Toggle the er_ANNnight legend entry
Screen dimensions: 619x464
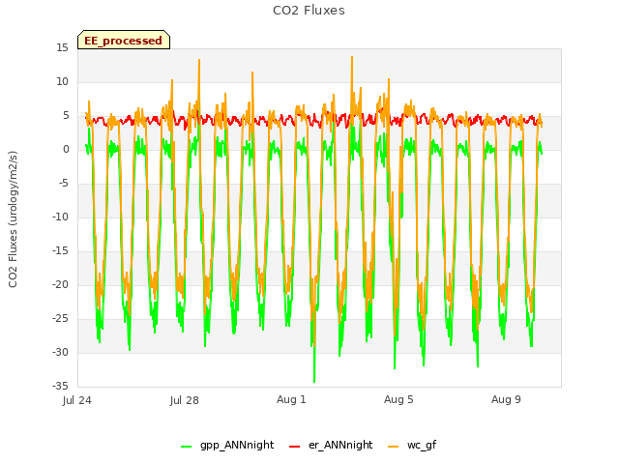click(x=331, y=445)
